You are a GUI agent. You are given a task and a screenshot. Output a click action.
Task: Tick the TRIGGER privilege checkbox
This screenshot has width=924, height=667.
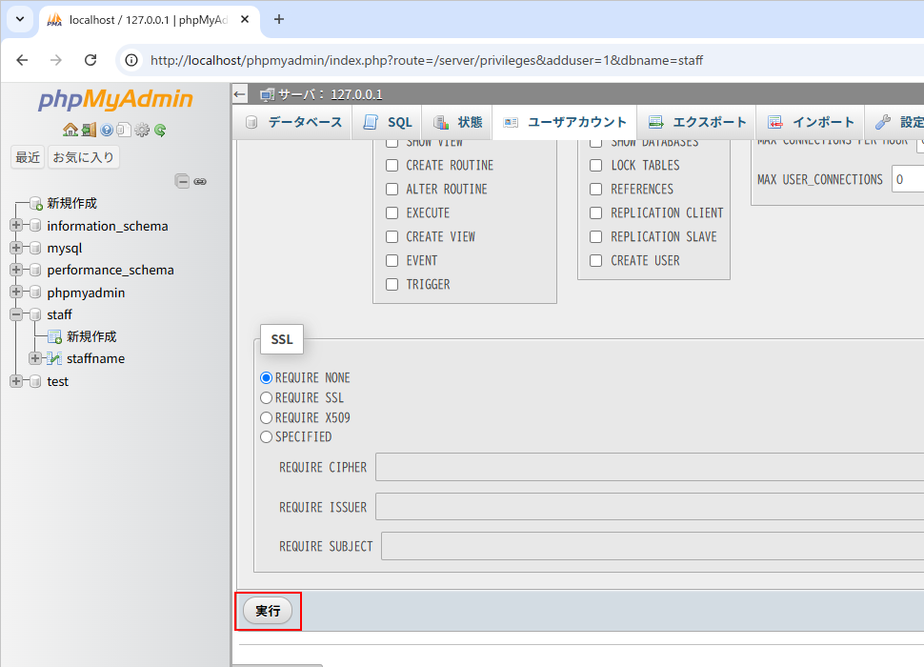pos(392,284)
